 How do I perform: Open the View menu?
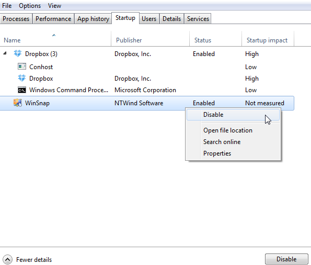pos(54,6)
